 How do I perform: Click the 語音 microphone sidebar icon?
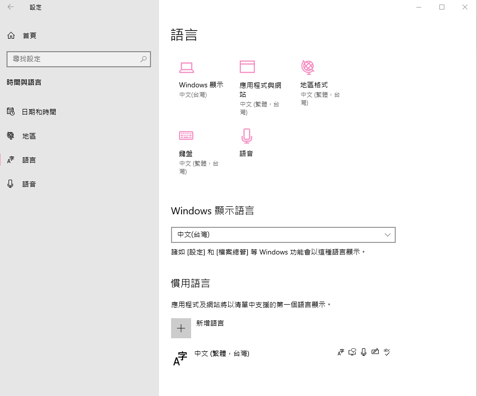pyautogui.click(x=11, y=184)
